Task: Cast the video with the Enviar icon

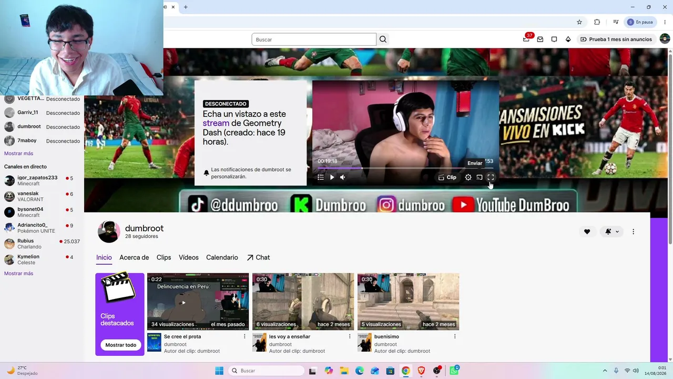Action: [480, 177]
